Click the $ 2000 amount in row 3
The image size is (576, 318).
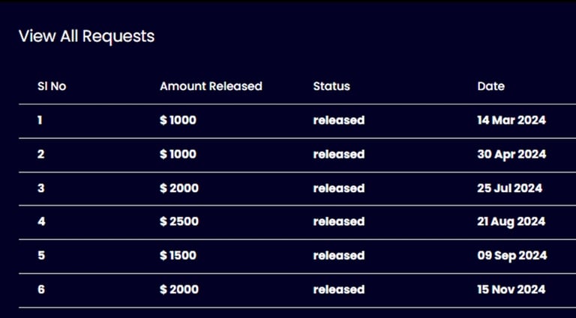[179, 188]
